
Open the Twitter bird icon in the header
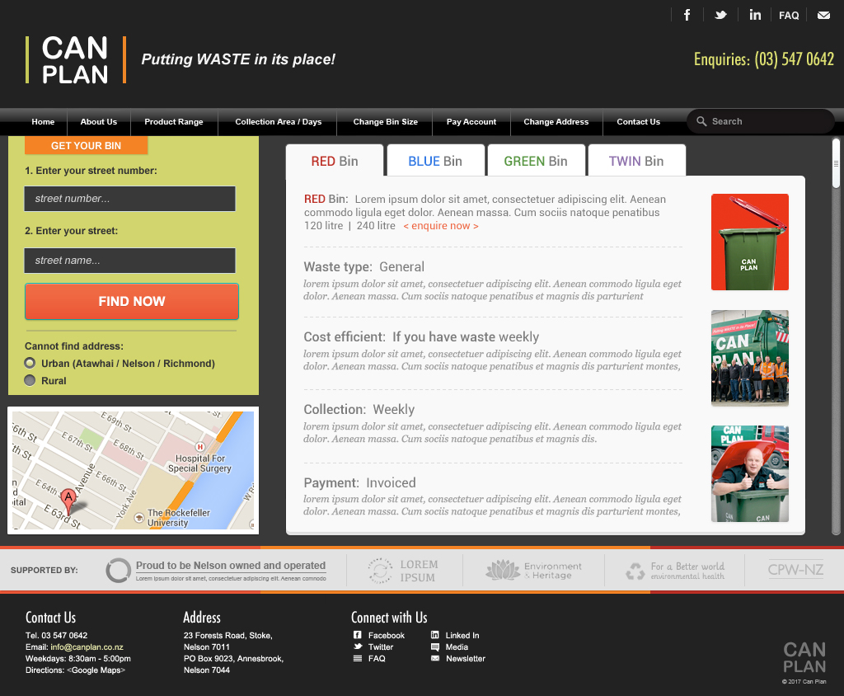(x=720, y=15)
